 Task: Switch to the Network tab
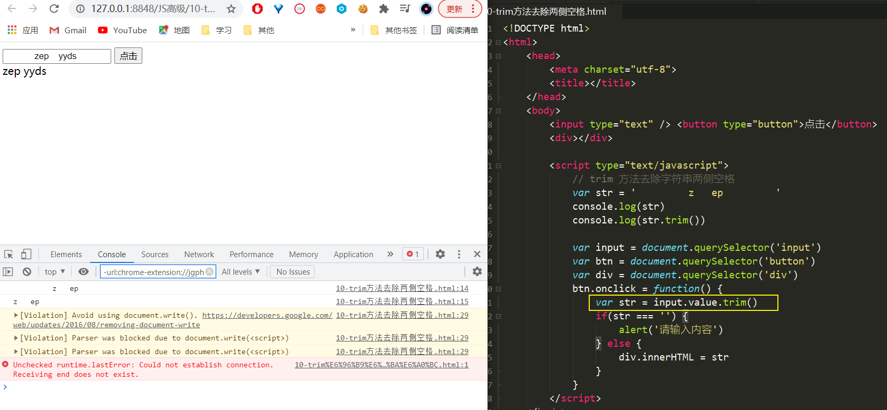(199, 255)
